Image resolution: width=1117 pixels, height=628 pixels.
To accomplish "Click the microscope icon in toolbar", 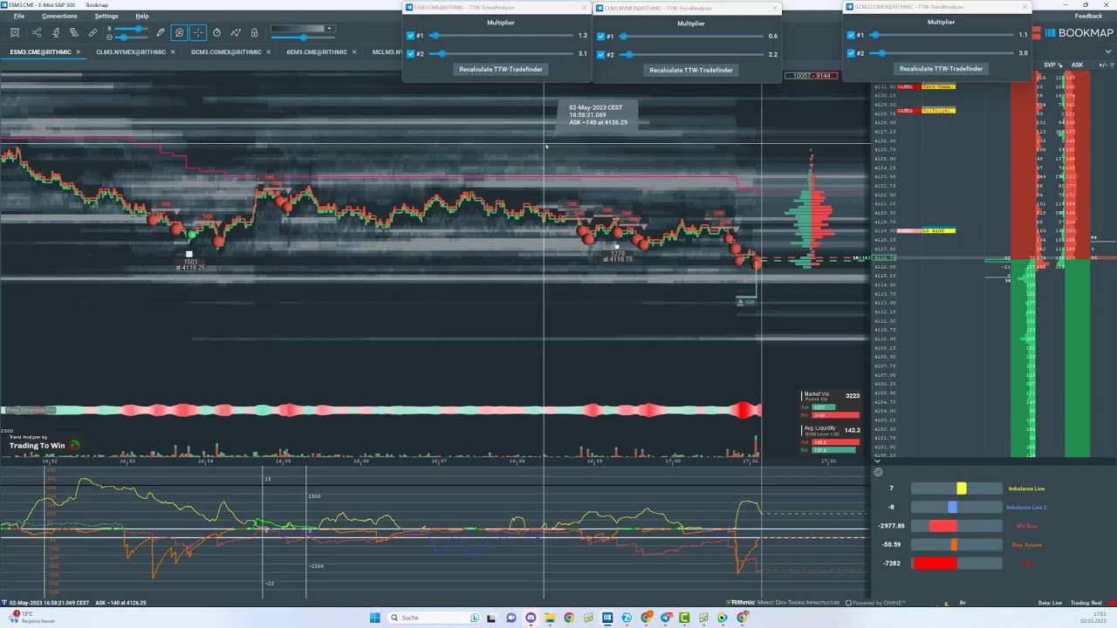I will [55, 33].
